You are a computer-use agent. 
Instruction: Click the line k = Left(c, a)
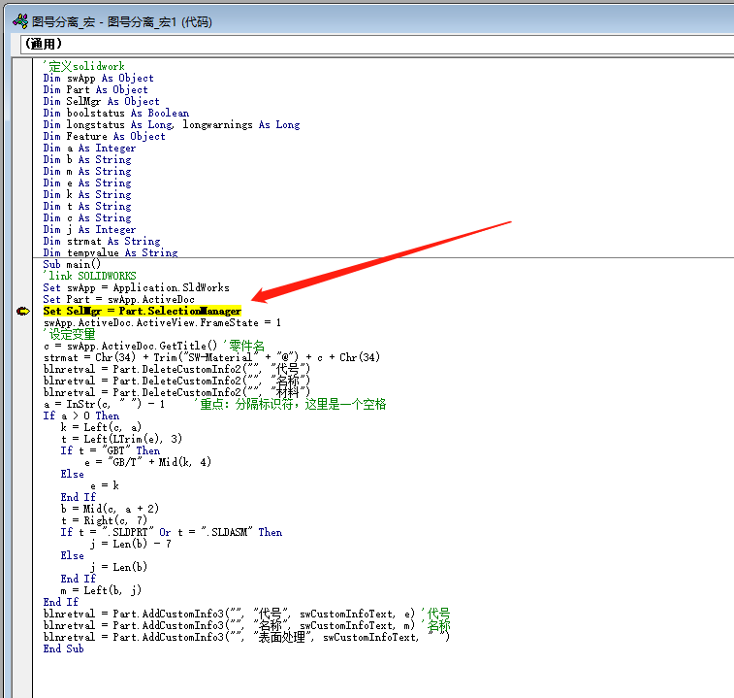click(101, 427)
